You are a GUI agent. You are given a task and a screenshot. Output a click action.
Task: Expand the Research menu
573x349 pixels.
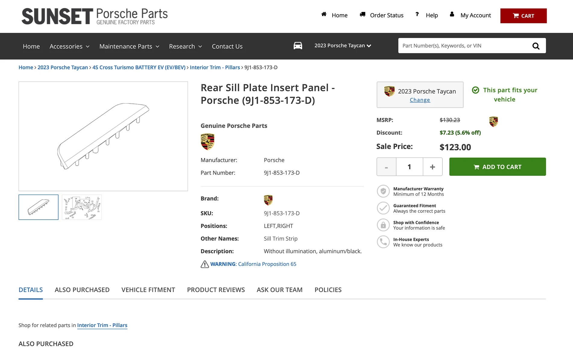[x=185, y=46]
